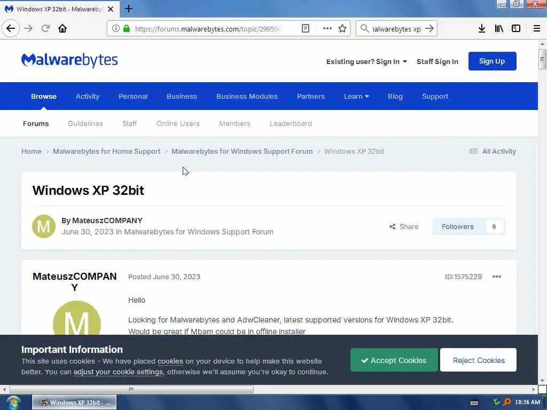Accept Cookies button in banner

(x=394, y=360)
